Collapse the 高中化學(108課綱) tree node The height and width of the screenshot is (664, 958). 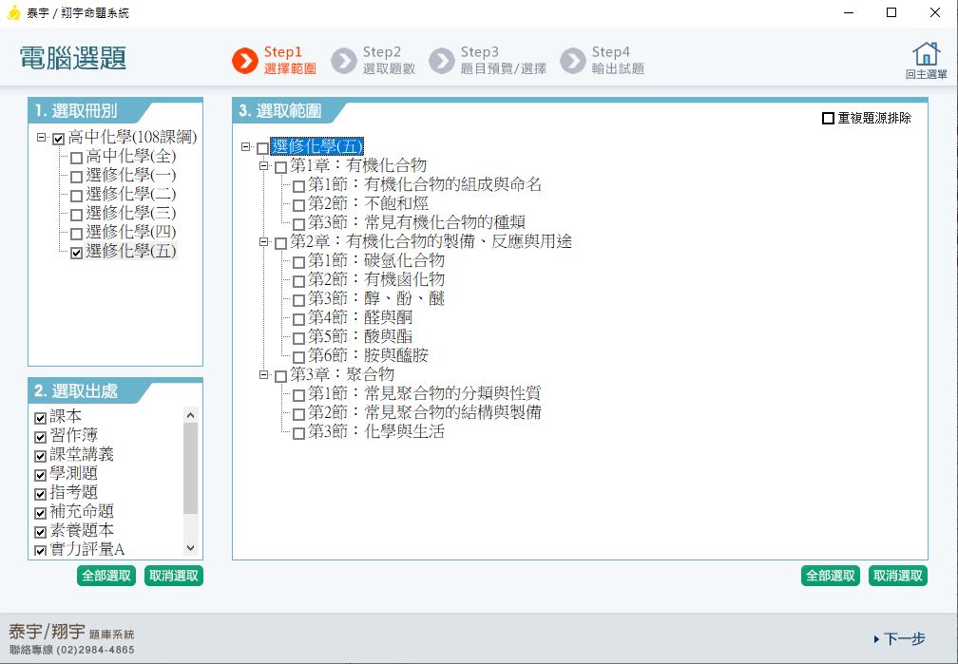[41, 138]
